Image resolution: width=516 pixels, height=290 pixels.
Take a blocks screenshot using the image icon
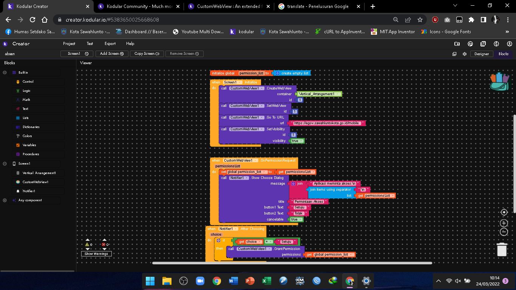(454, 54)
